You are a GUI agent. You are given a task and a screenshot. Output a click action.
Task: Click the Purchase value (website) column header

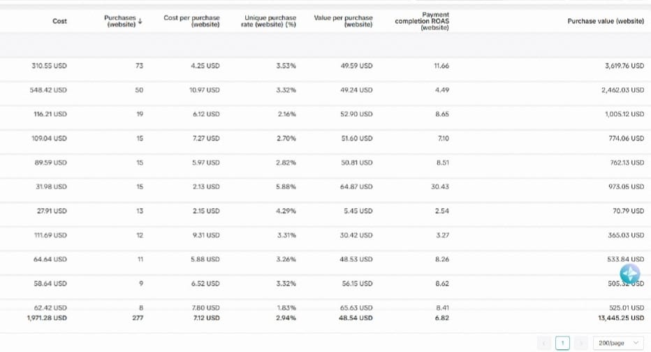click(x=606, y=22)
